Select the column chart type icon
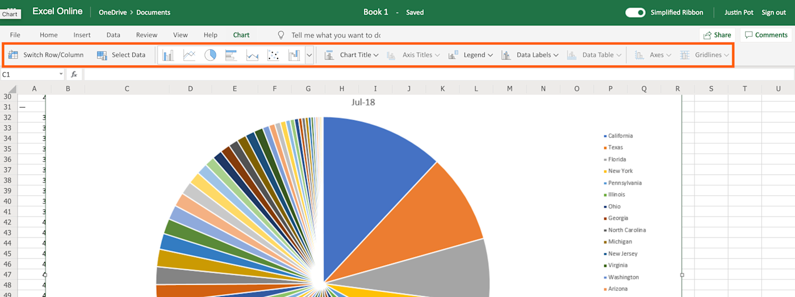Screen dimensions: 795x297 point(168,55)
